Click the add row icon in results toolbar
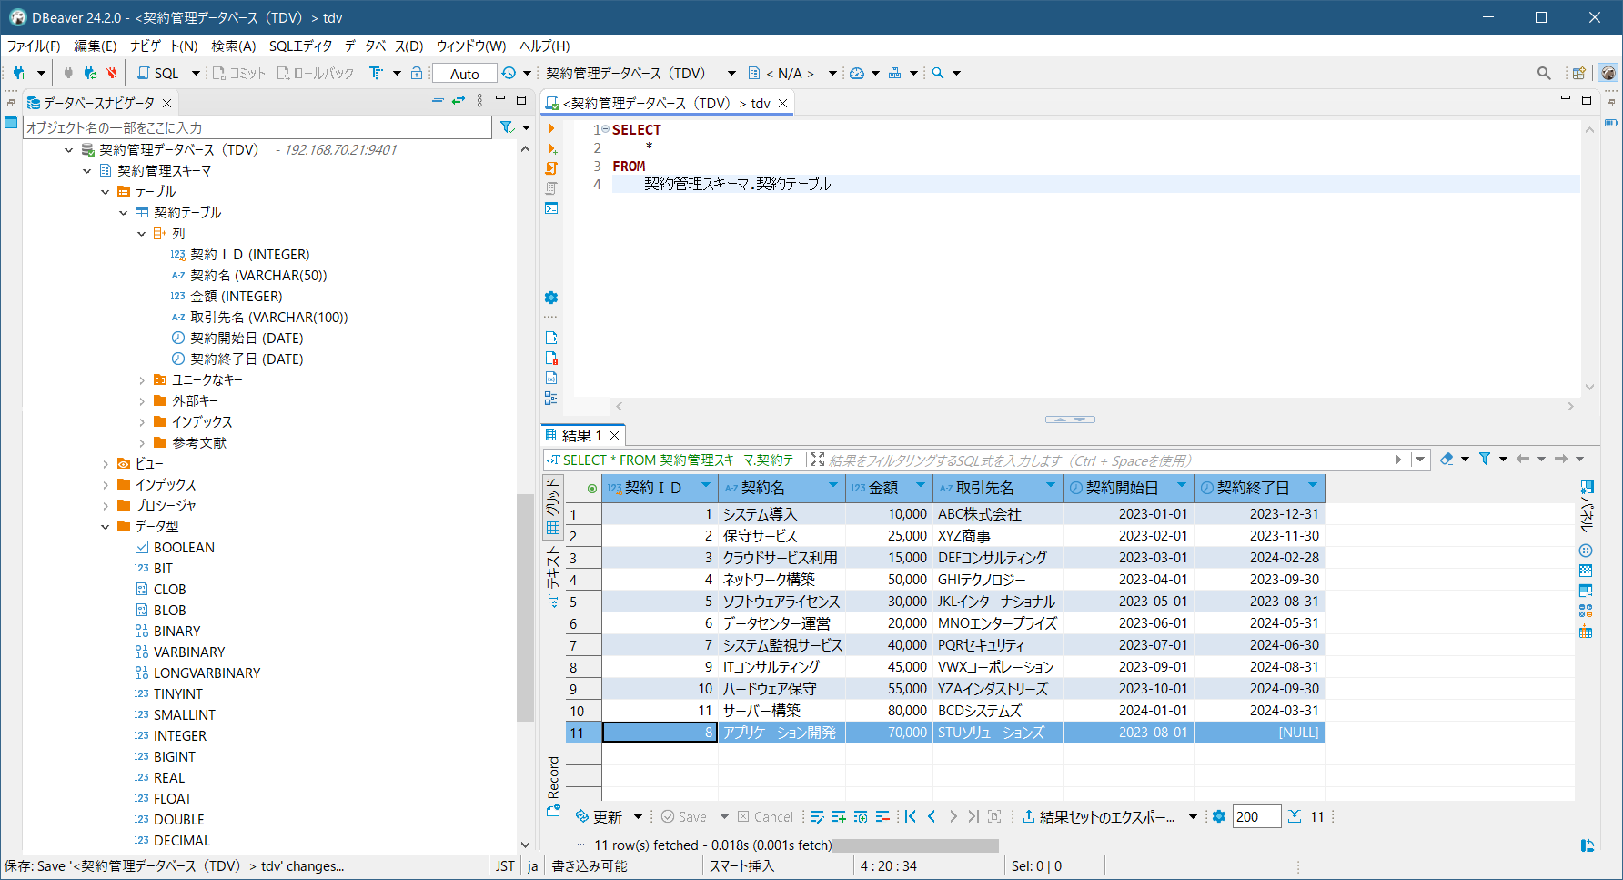The width and height of the screenshot is (1623, 880). tap(839, 816)
